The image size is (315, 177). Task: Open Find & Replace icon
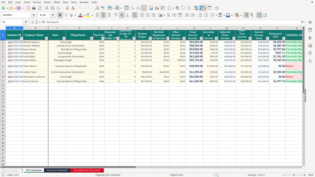click(x=97, y=8)
